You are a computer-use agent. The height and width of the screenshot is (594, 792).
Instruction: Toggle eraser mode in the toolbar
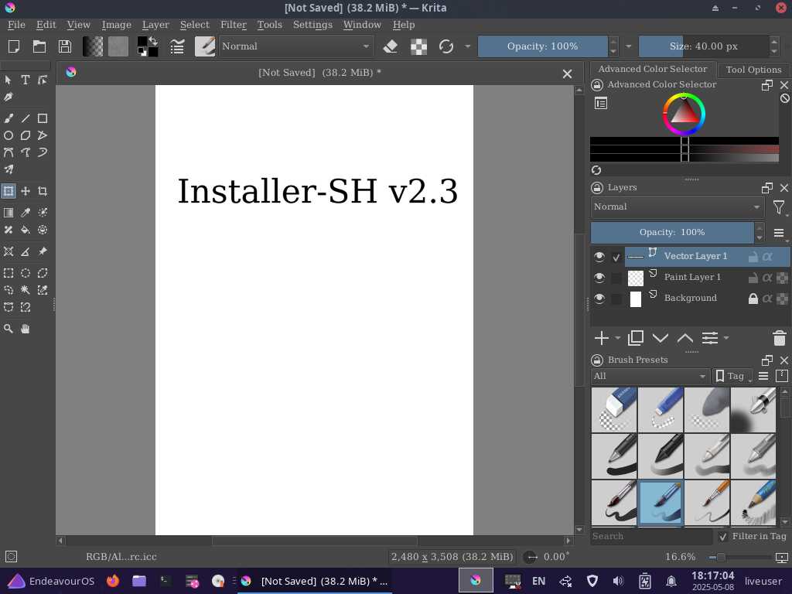point(391,46)
